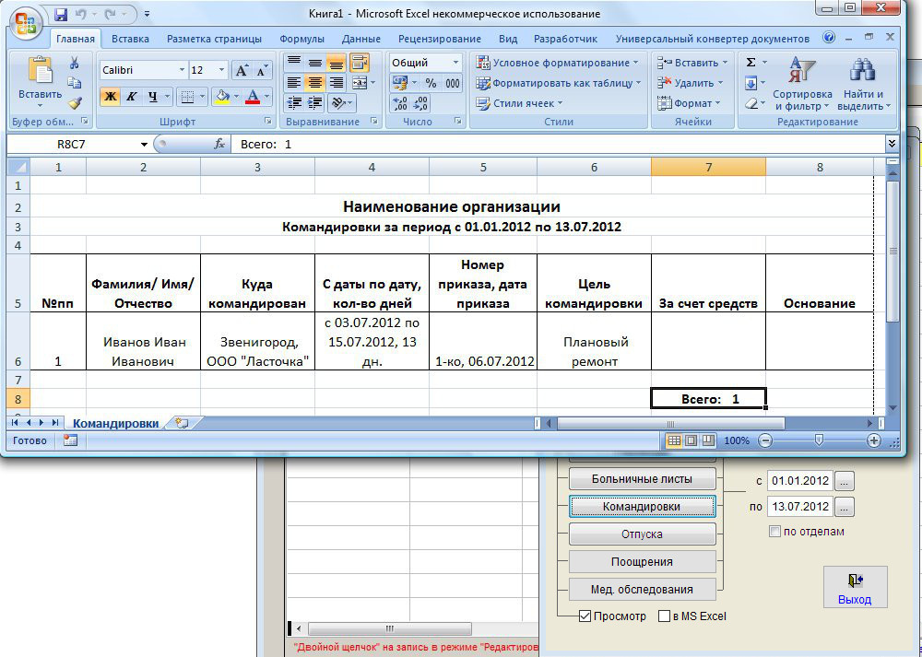This screenshot has width=922, height=657.
Task: Expand the number format Общий dropdown
Action: (x=455, y=63)
